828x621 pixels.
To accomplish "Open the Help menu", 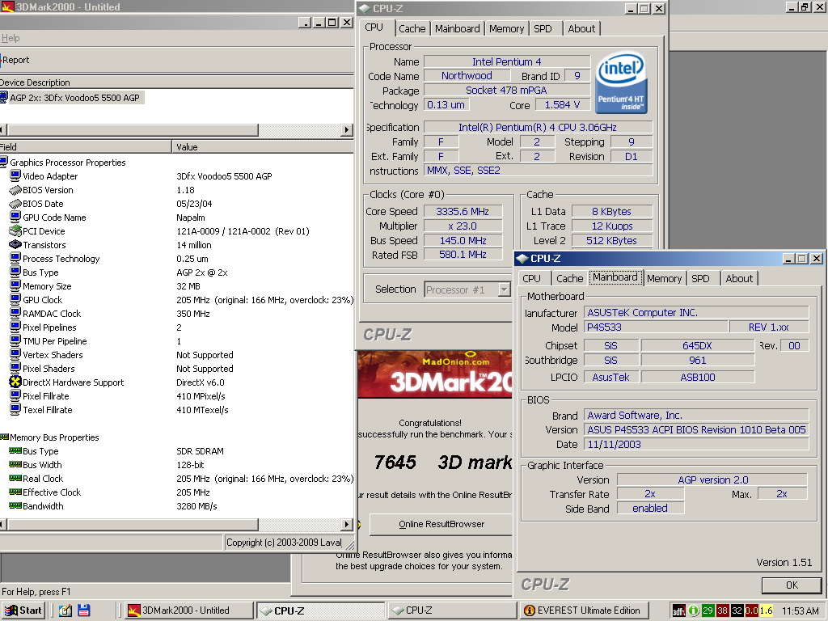I will 10,38.
